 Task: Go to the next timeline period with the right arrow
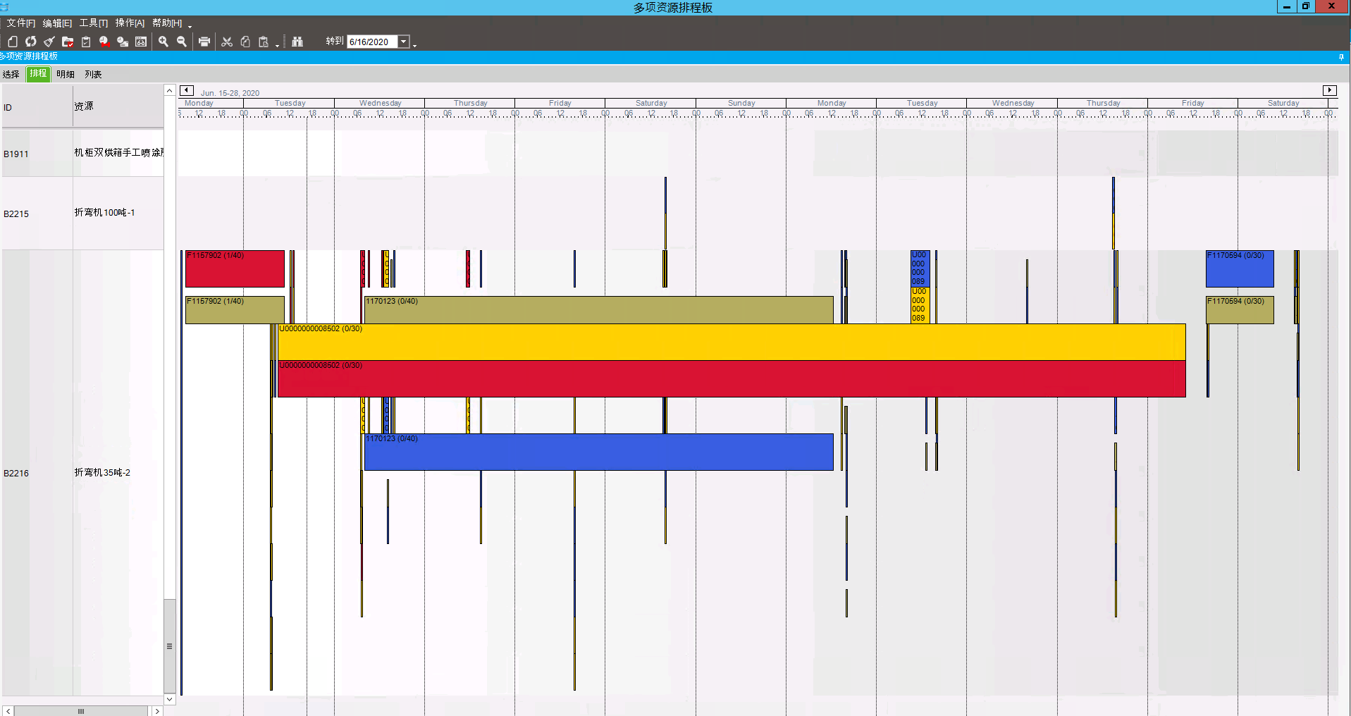click(x=1330, y=90)
